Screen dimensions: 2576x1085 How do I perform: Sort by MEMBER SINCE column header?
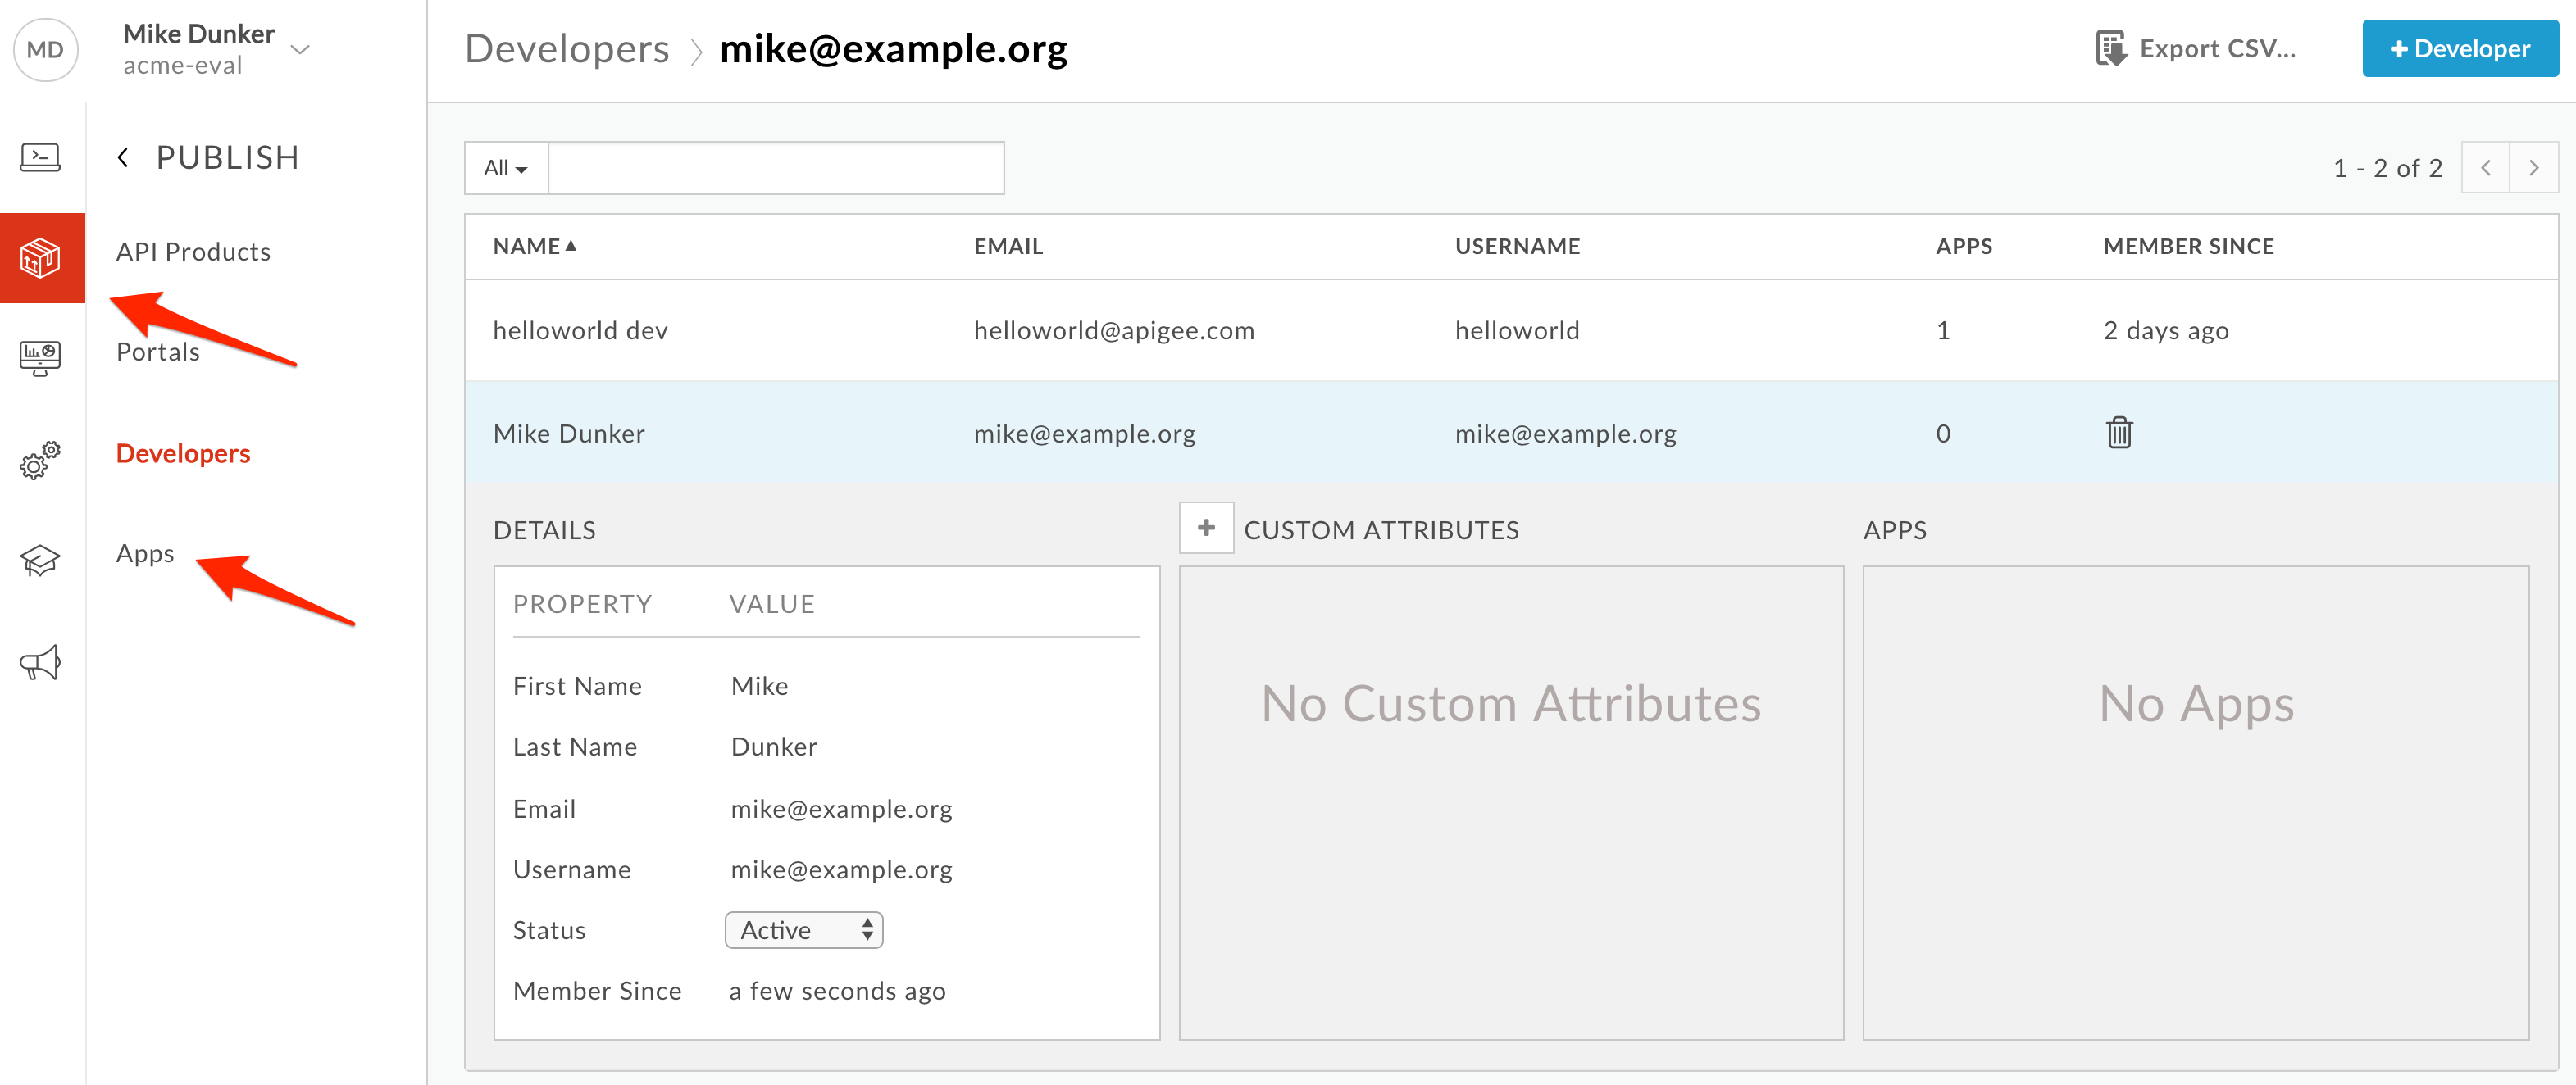(2188, 246)
